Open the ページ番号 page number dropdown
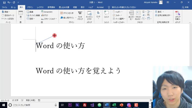 pos(119,19)
